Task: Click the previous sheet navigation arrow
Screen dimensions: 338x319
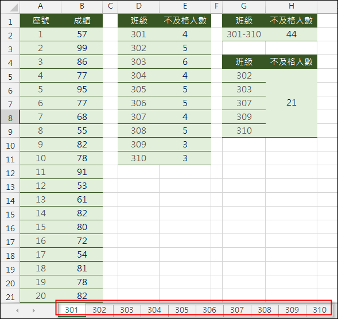Action: click(17, 310)
